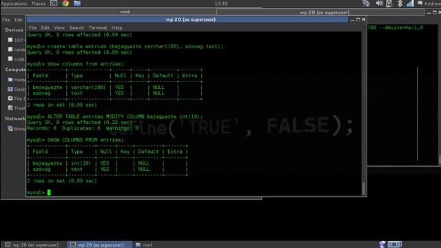
Task: Minimize the background wp 20 window
Action: (x=429, y=12)
